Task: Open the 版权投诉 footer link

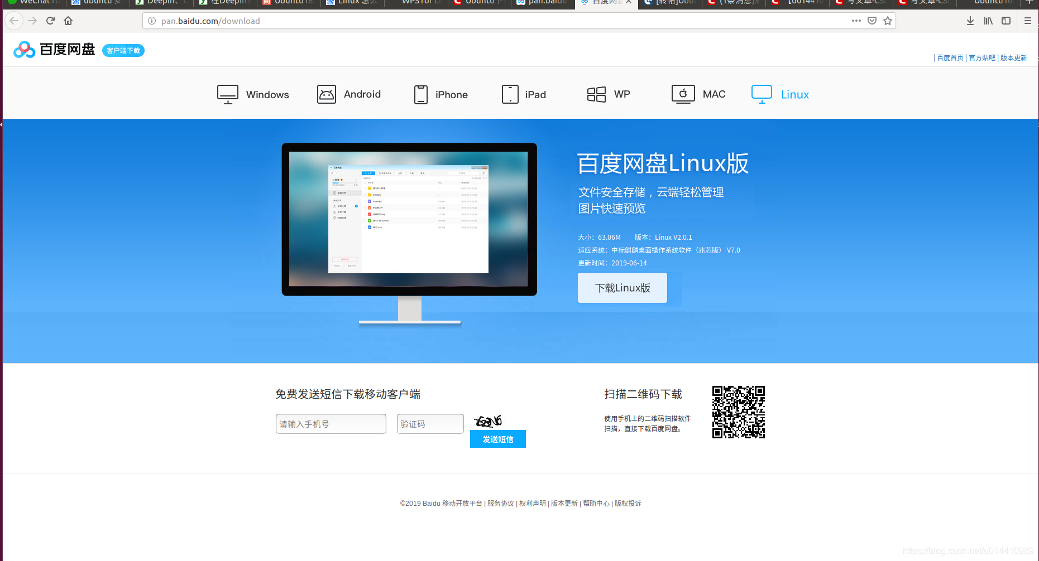Action: click(x=628, y=504)
